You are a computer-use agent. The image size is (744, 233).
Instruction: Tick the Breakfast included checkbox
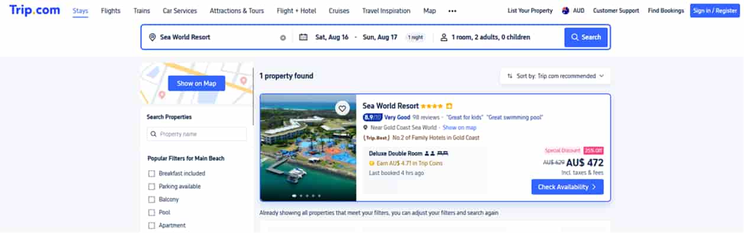pyautogui.click(x=151, y=174)
